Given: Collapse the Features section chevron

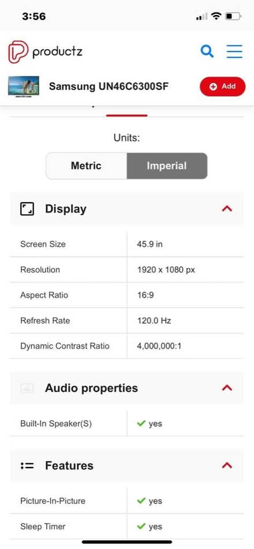Looking at the screenshot, I should pos(227,465).
